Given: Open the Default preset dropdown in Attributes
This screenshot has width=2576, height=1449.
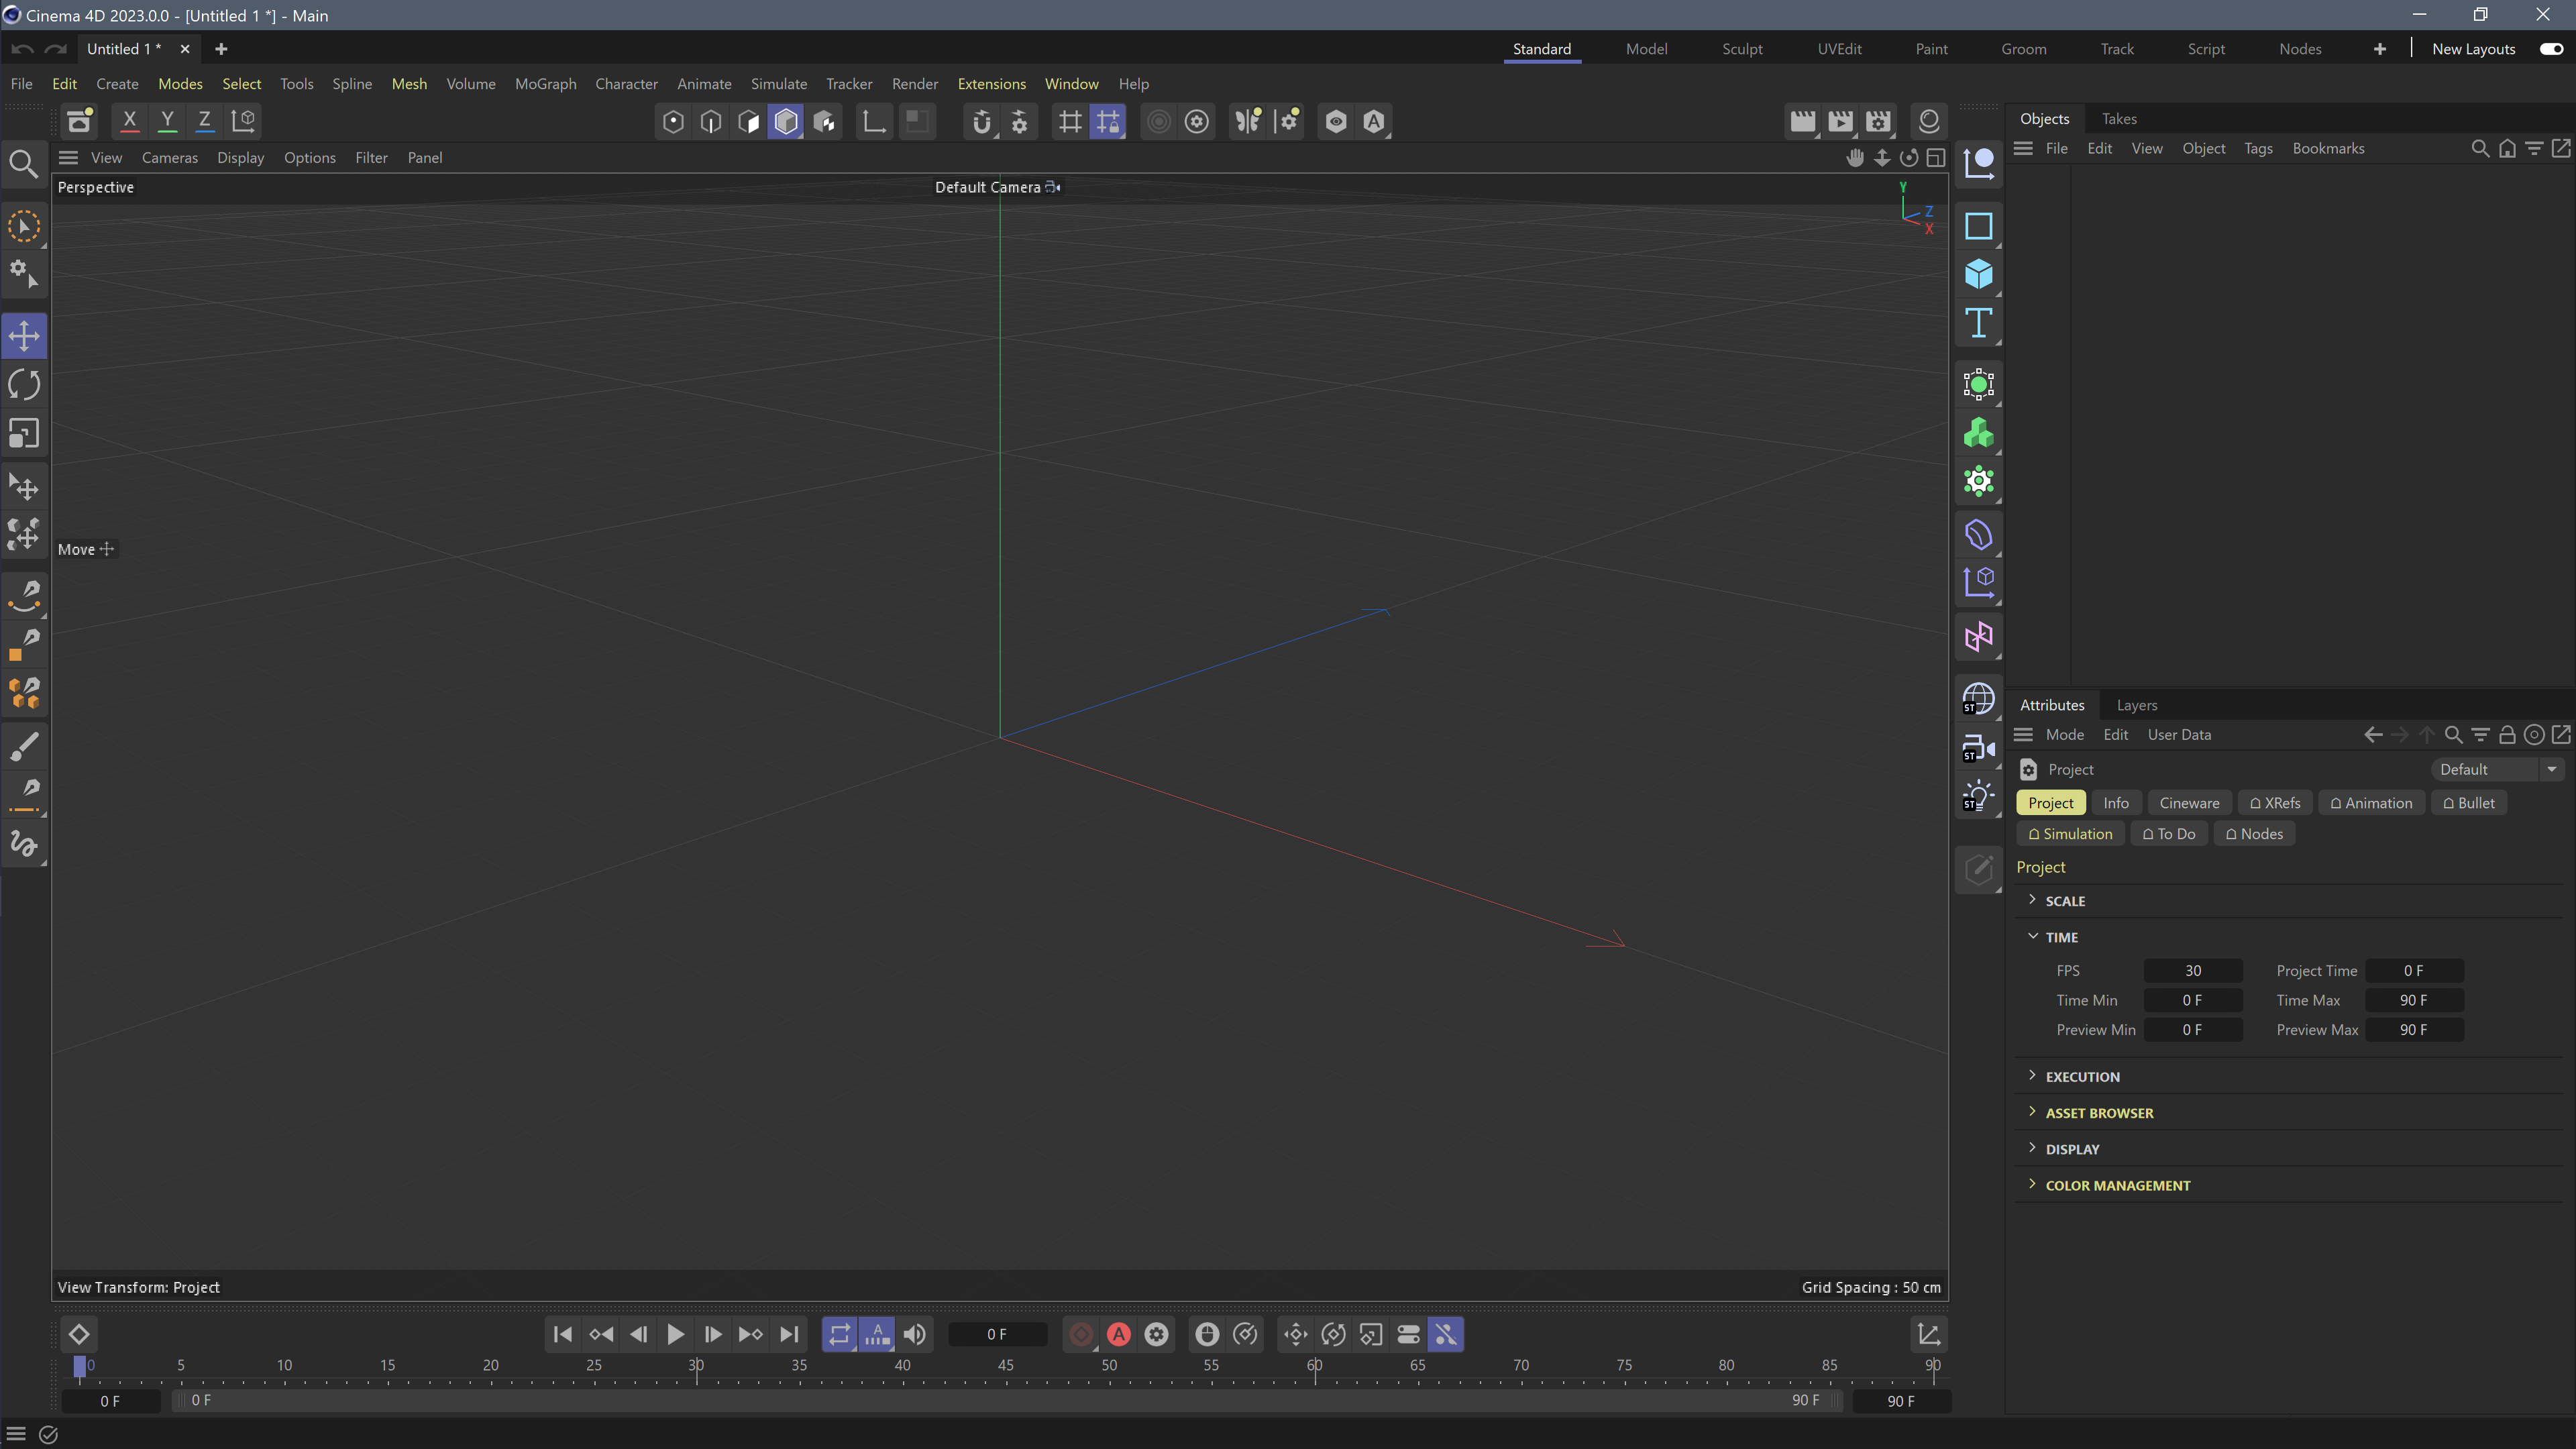Looking at the screenshot, I should point(2552,769).
